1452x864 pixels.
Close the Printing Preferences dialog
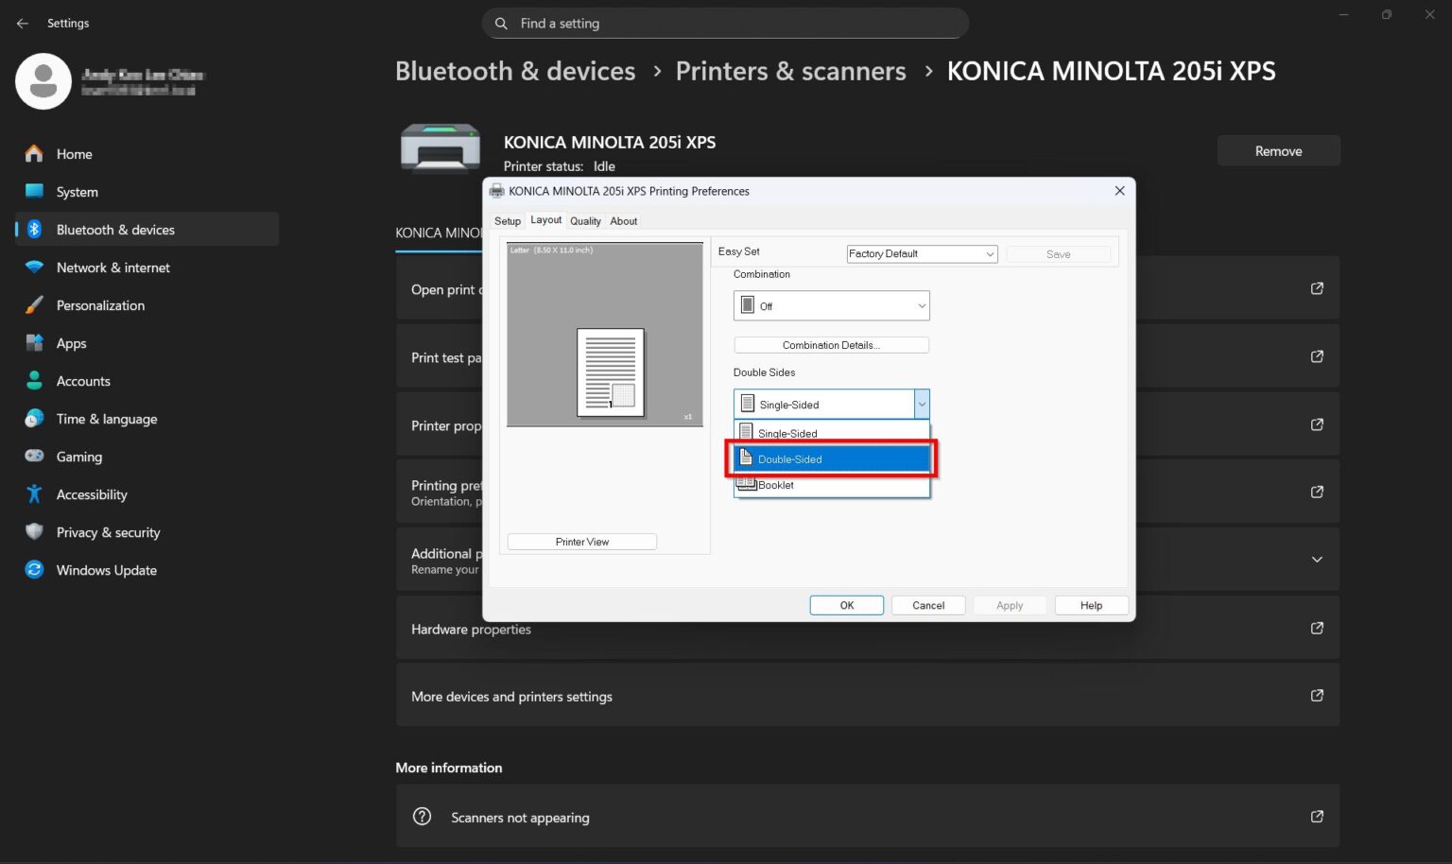click(1119, 191)
